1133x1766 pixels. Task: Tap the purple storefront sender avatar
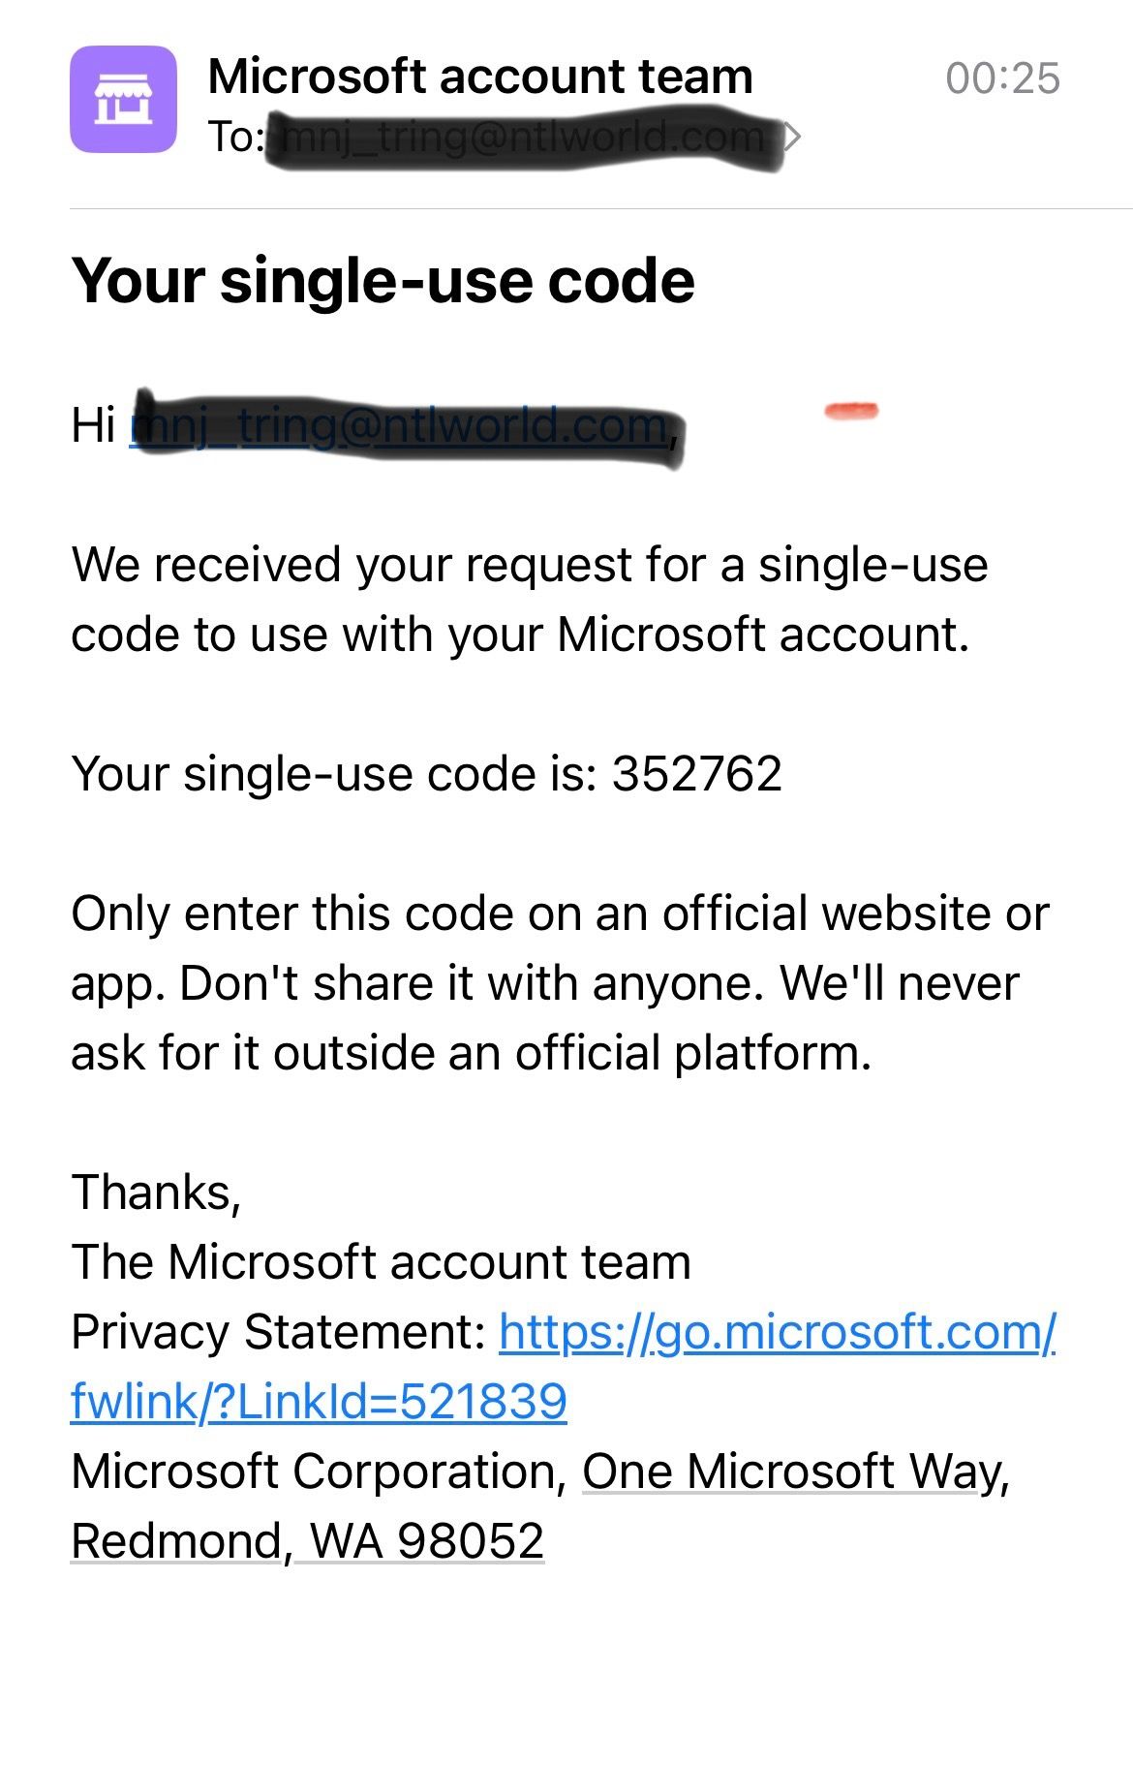(x=123, y=99)
